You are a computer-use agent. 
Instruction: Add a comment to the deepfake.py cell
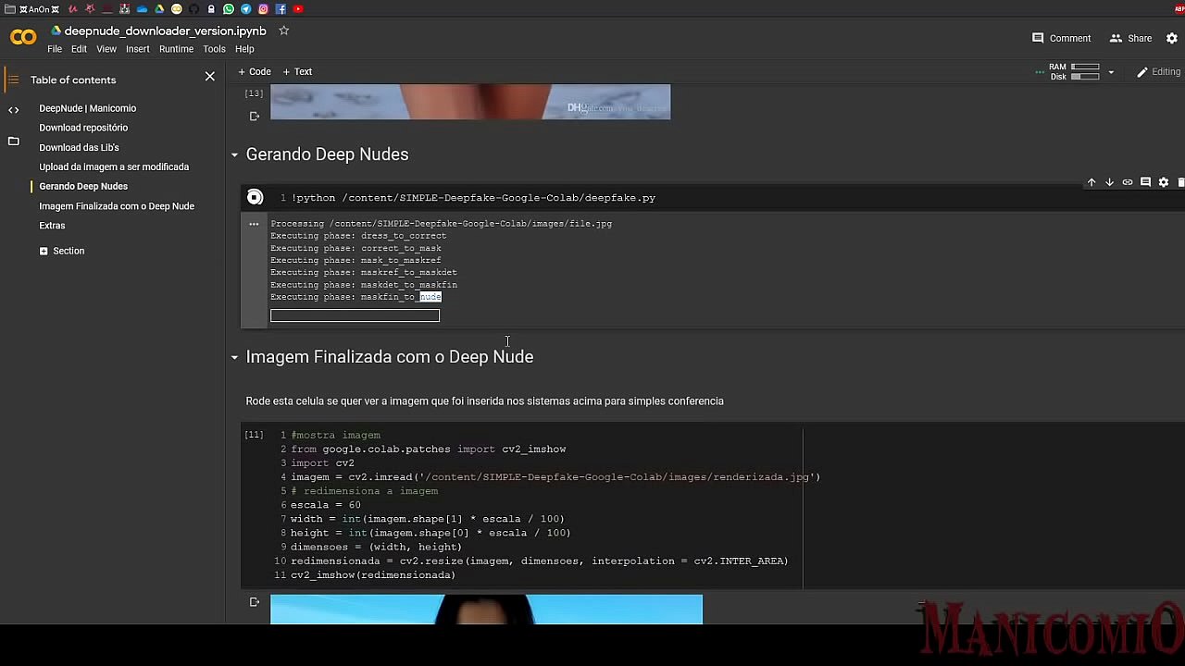click(1145, 182)
